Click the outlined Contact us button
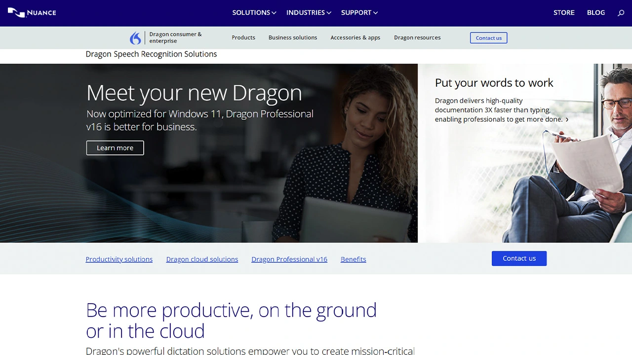 [489, 38]
